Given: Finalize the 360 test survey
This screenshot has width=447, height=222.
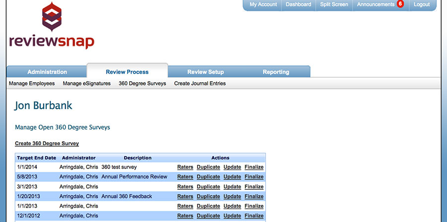Looking at the screenshot, I should pyautogui.click(x=254, y=167).
